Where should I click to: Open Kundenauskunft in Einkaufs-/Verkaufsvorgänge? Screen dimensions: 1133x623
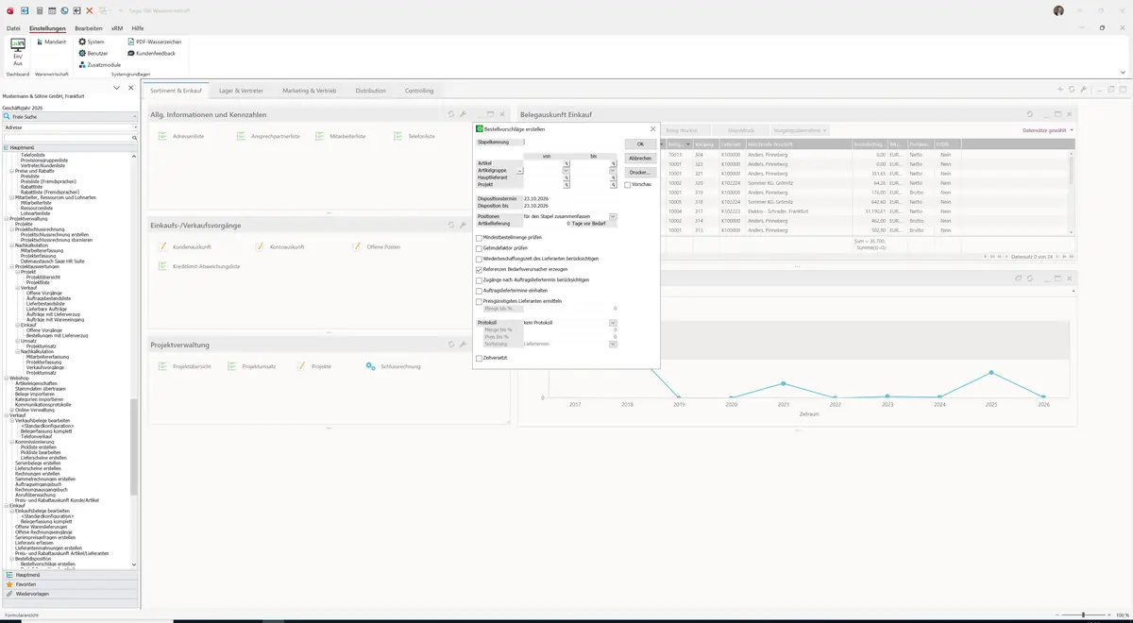click(x=185, y=246)
